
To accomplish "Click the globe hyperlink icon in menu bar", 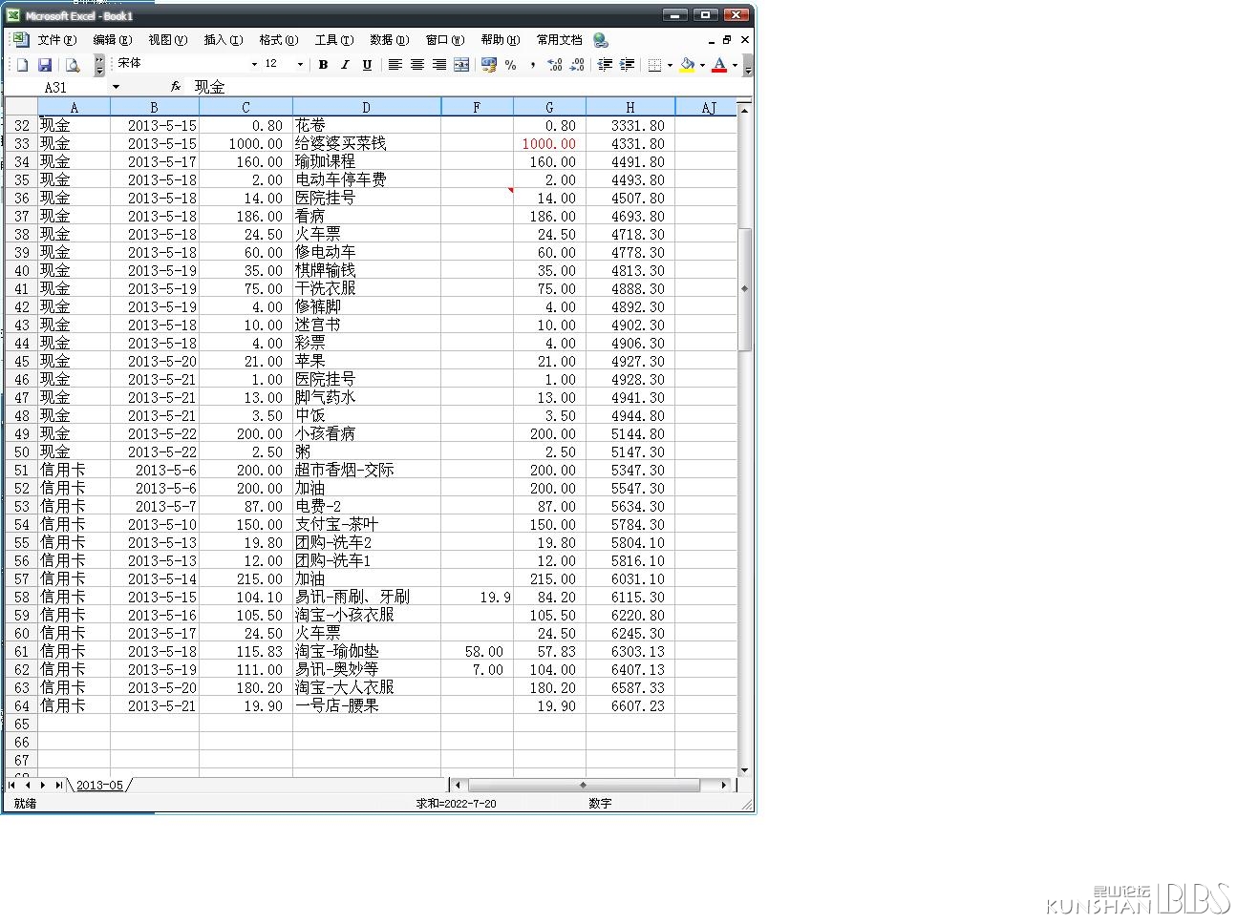I will 601,40.
